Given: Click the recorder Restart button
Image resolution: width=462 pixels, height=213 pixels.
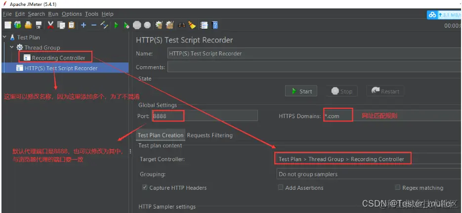Looking at the screenshot, I should coord(385,91).
